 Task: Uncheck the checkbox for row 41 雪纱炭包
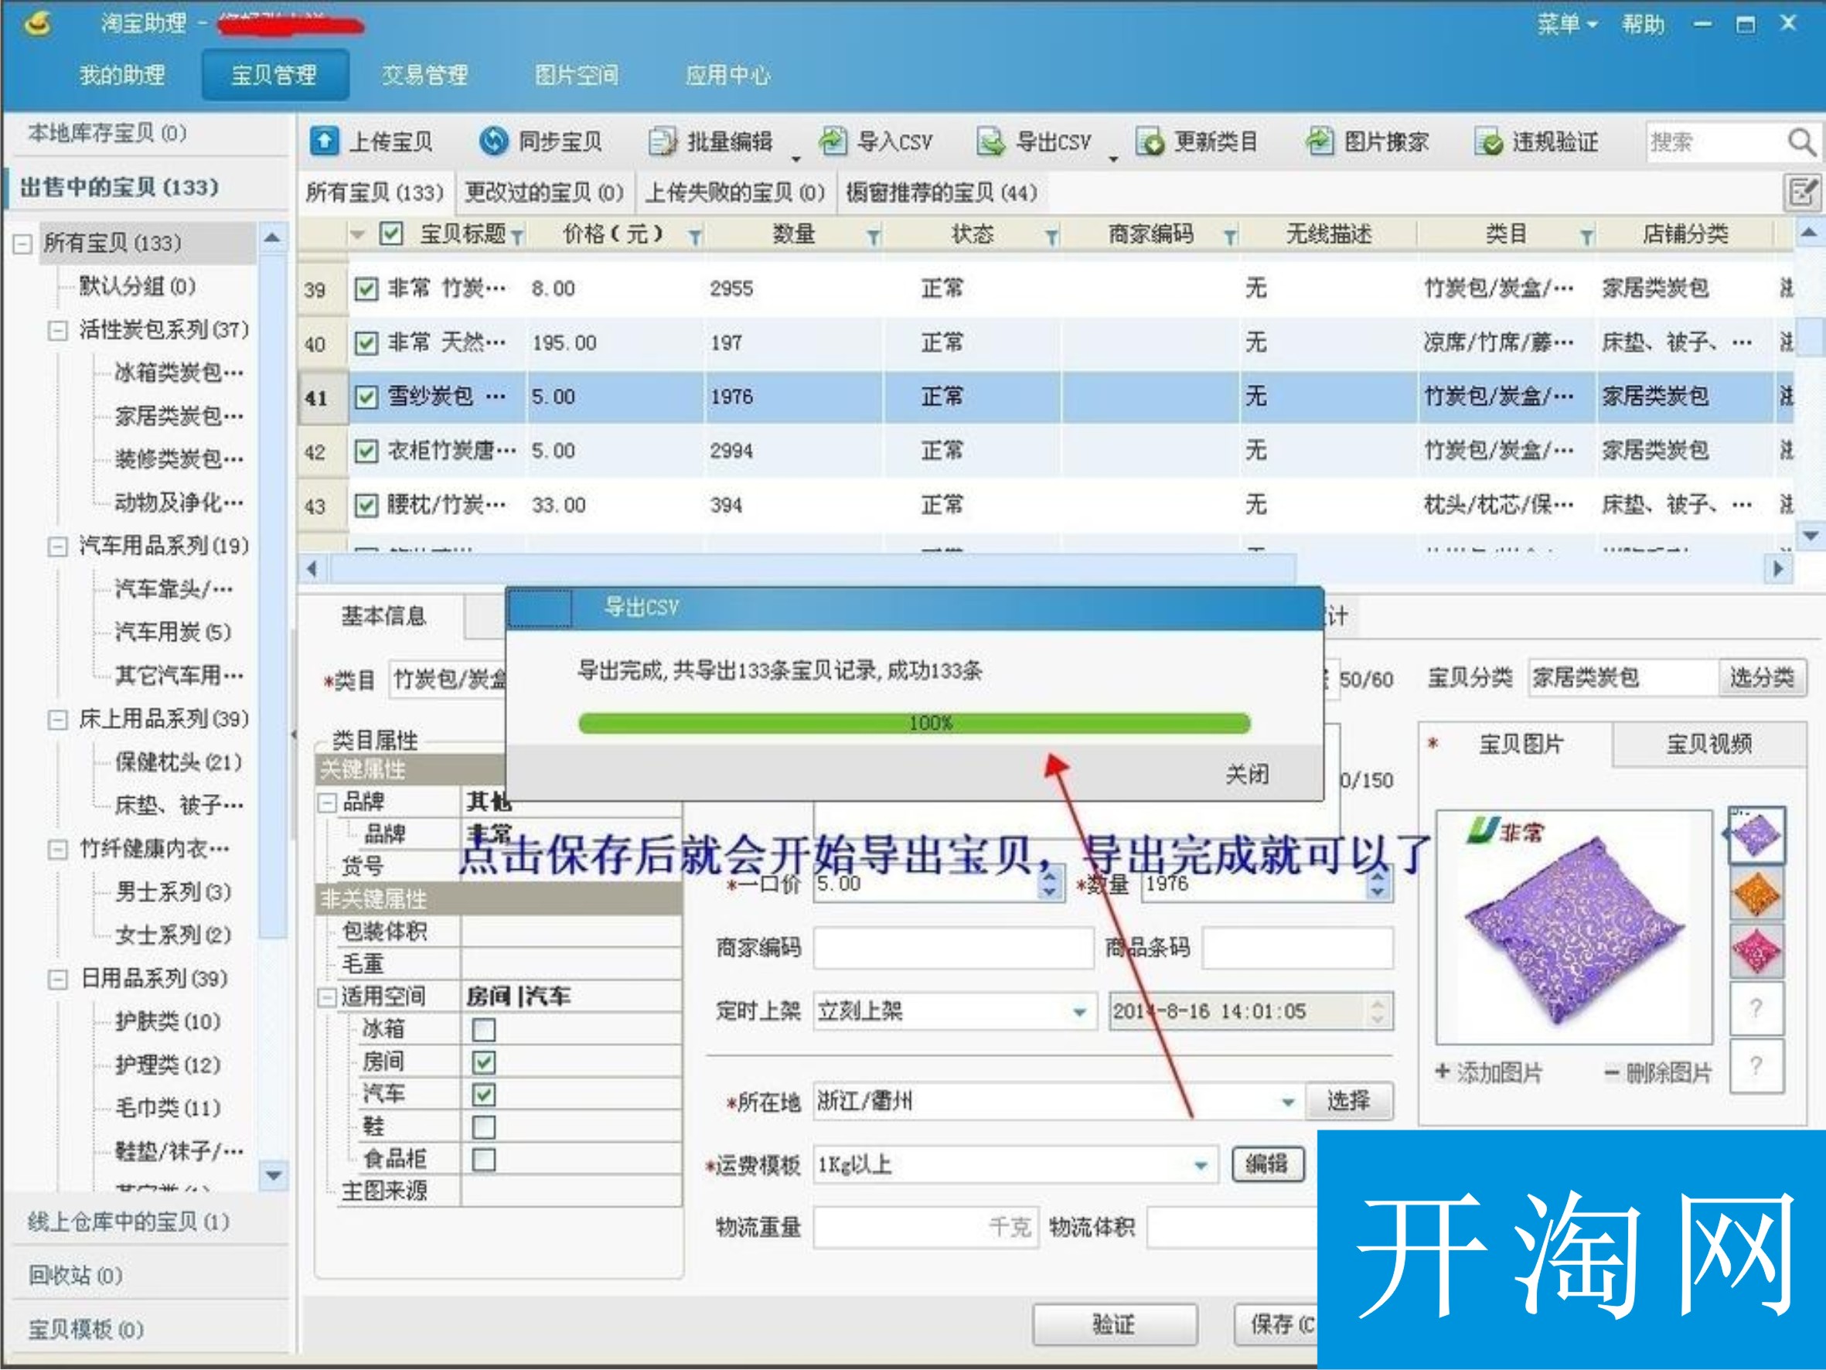pos(366,397)
